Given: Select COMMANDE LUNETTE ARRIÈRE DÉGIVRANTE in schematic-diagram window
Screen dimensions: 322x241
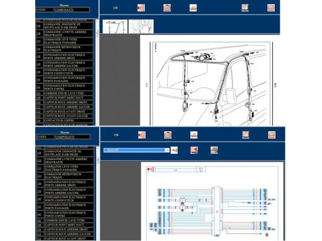Looking at the screenshot, I should coord(69,161).
